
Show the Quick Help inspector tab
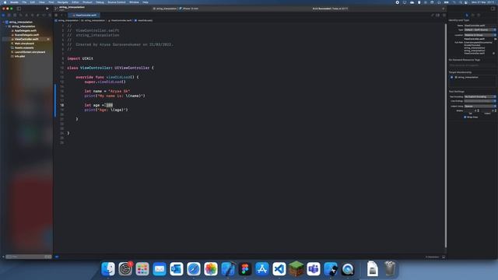click(479, 15)
